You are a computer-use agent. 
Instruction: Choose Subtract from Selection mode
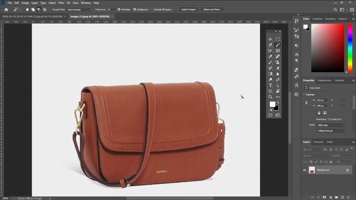pyautogui.click(x=39, y=9)
